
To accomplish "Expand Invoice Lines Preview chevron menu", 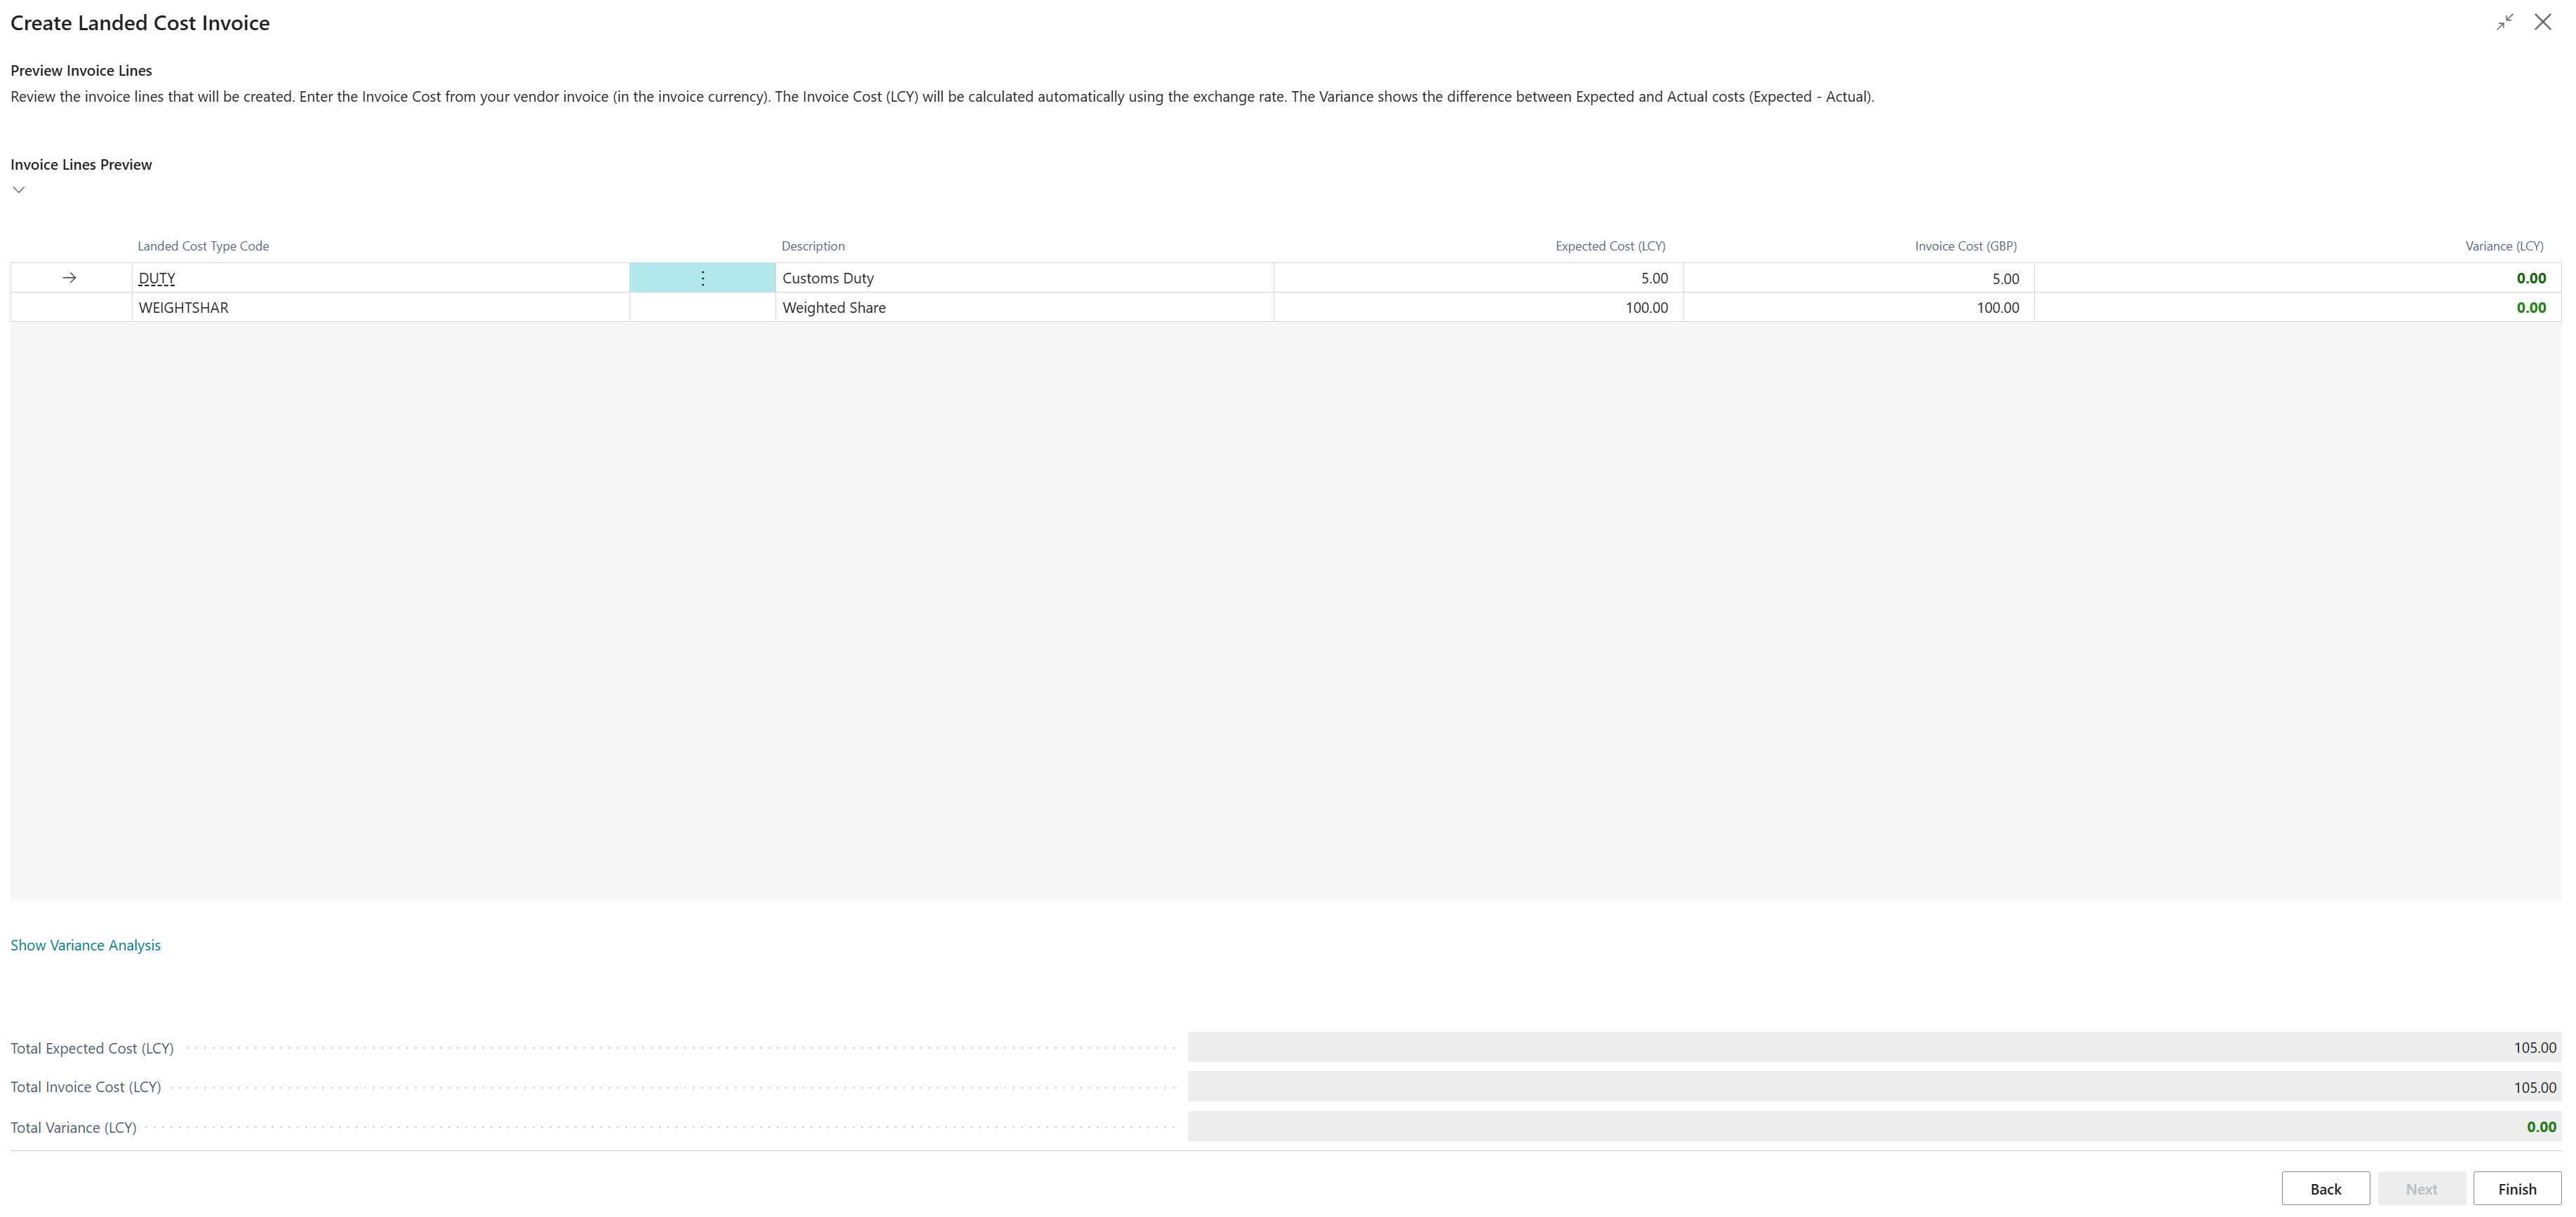I will [19, 189].
